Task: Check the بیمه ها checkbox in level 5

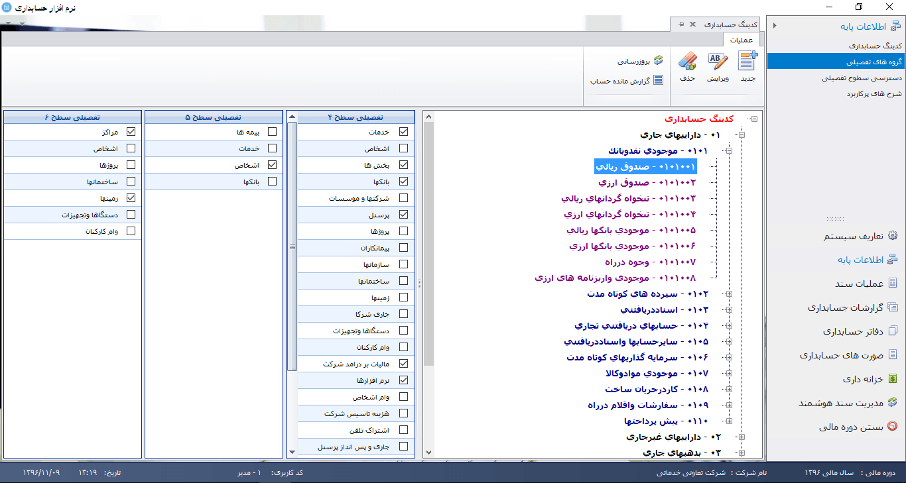Action: click(x=272, y=132)
